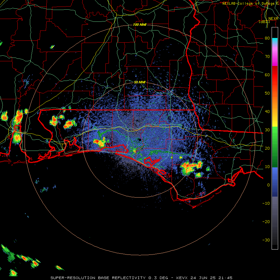Click the 10 value on the dBZ scale

[x=267, y=167]
